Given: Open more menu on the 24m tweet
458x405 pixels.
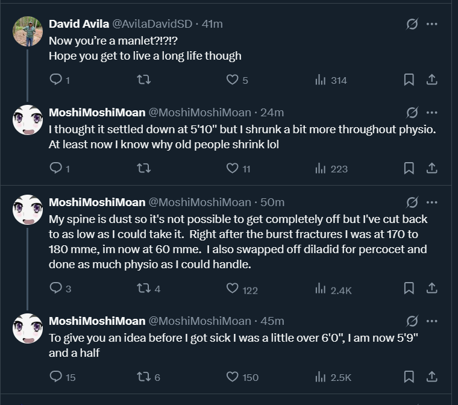Looking at the screenshot, I should pos(431,113).
